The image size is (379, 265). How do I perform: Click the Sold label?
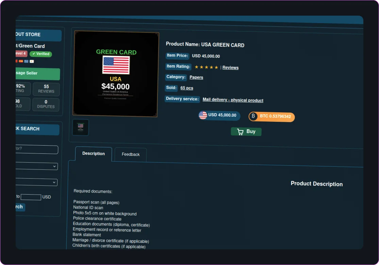[171, 88]
